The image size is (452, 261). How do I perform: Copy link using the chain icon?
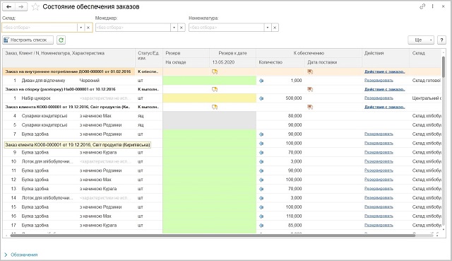422,6
